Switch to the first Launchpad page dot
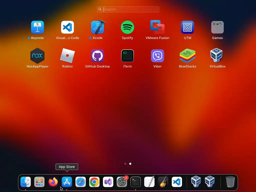 [125, 164]
